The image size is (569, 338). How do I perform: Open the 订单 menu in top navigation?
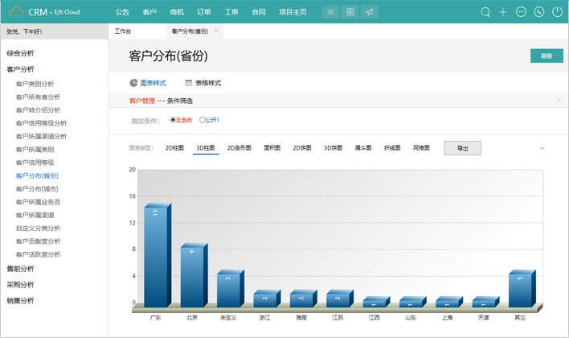tap(203, 12)
